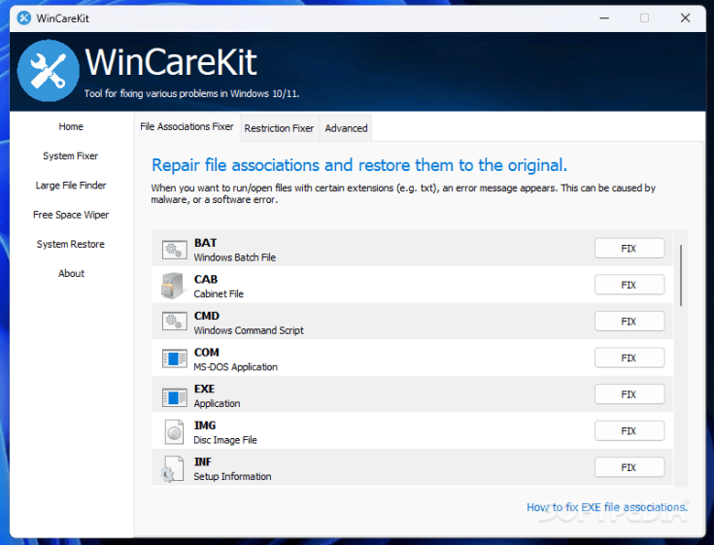Select the 'MS-DOS Application' description text
This screenshot has height=545, width=714.
click(235, 367)
